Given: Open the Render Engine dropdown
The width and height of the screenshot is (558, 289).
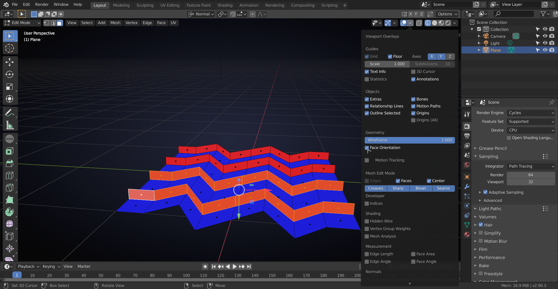Looking at the screenshot, I should [x=531, y=113].
